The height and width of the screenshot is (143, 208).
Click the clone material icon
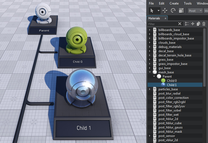coord(198,24)
